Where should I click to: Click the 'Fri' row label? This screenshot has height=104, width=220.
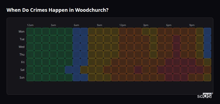[x=23, y=62]
